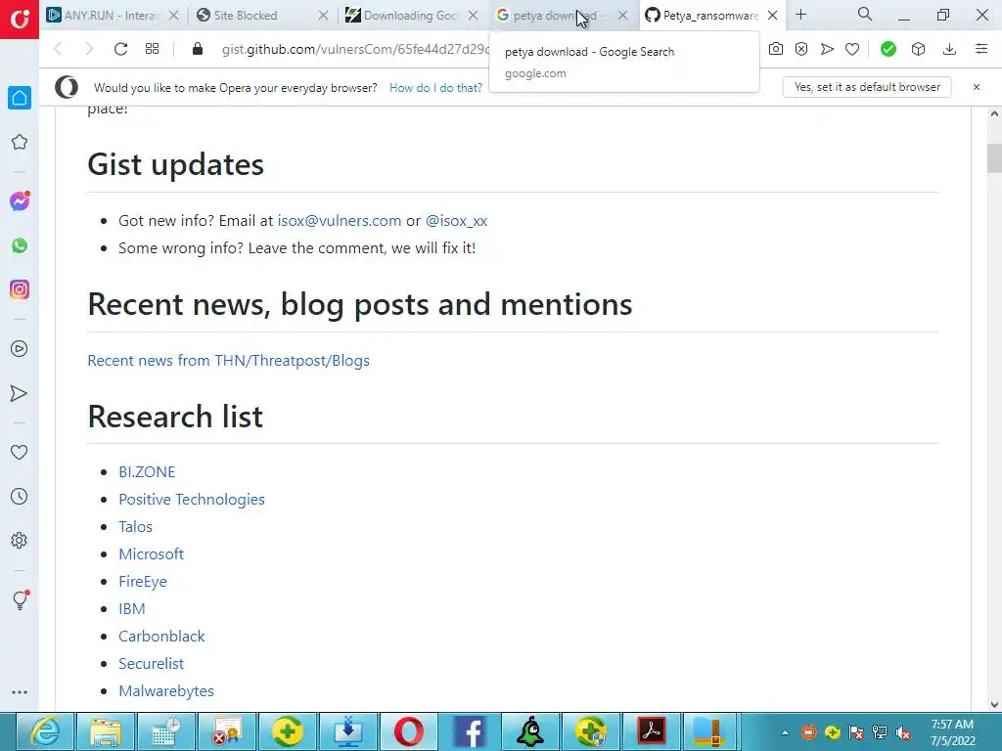Open History clock icon in sidebar
The width and height of the screenshot is (1002, 751).
coord(20,496)
